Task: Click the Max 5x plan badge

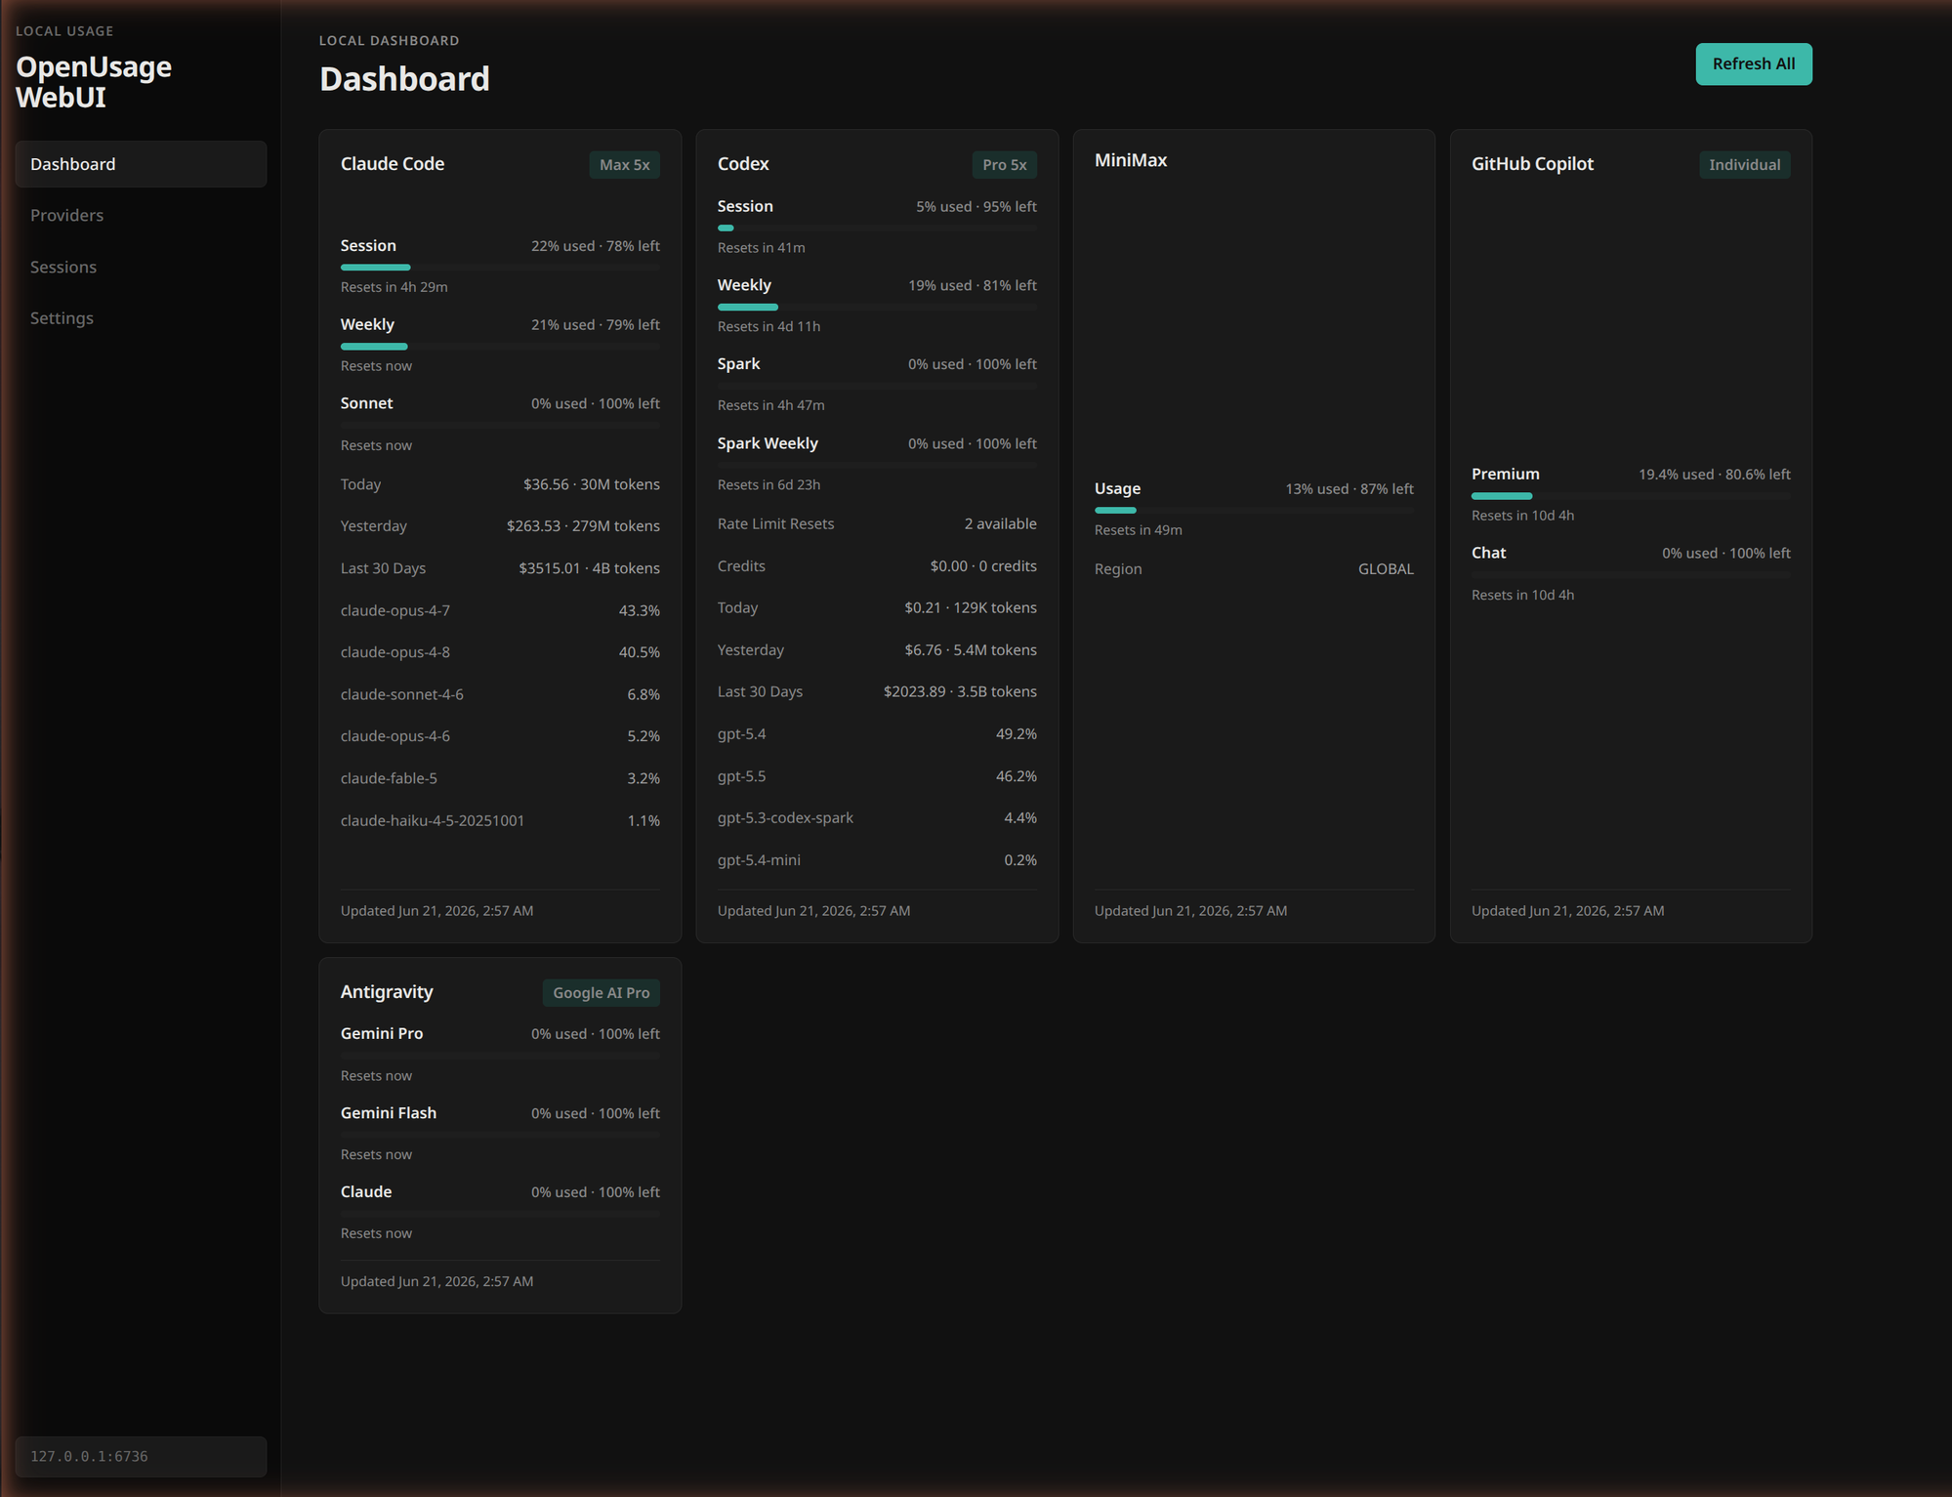Action: 624,165
